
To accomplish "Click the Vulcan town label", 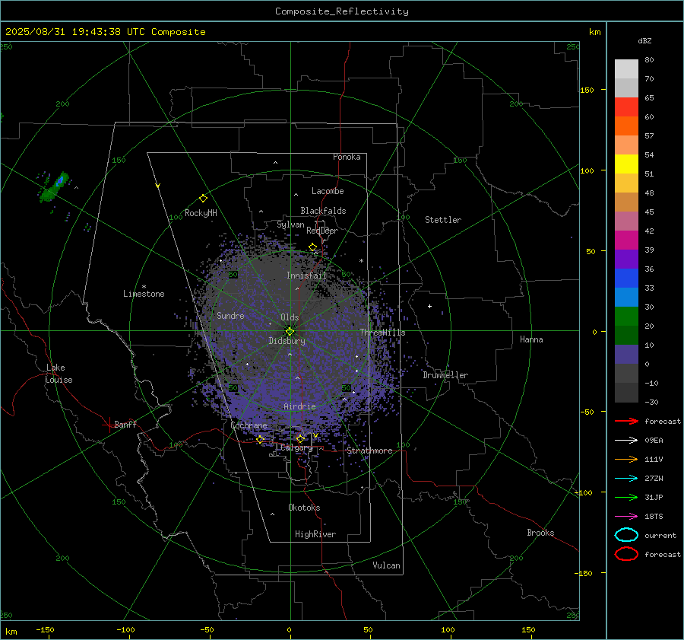I will (x=386, y=565).
